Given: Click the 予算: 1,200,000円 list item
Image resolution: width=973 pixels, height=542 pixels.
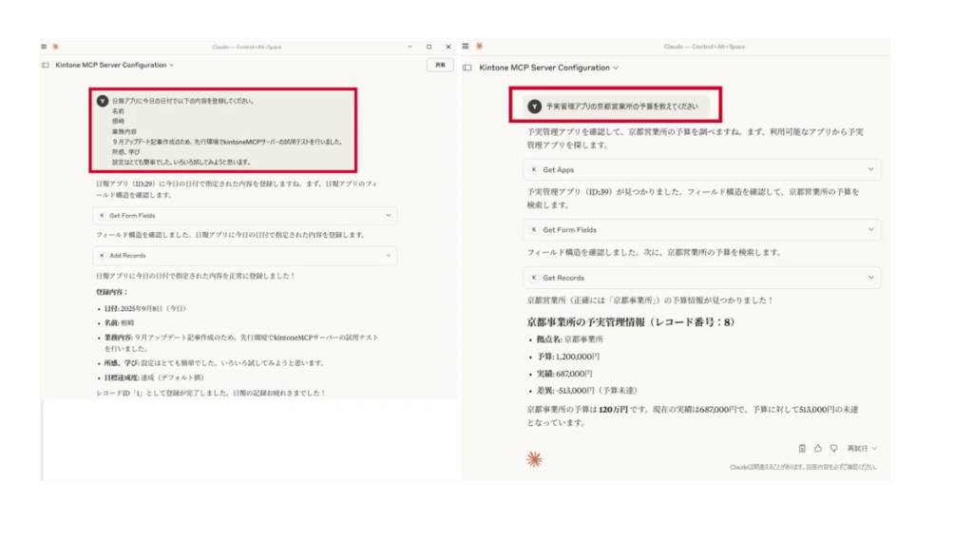Looking at the screenshot, I should click(x=568, y=357).
